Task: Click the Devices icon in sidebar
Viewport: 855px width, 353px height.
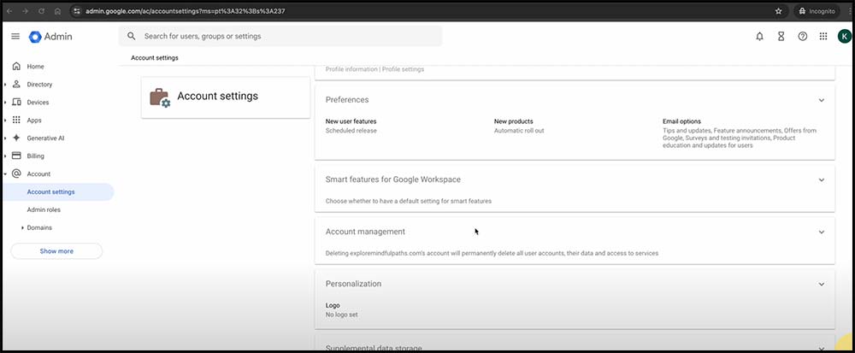Action: (16, 103)
